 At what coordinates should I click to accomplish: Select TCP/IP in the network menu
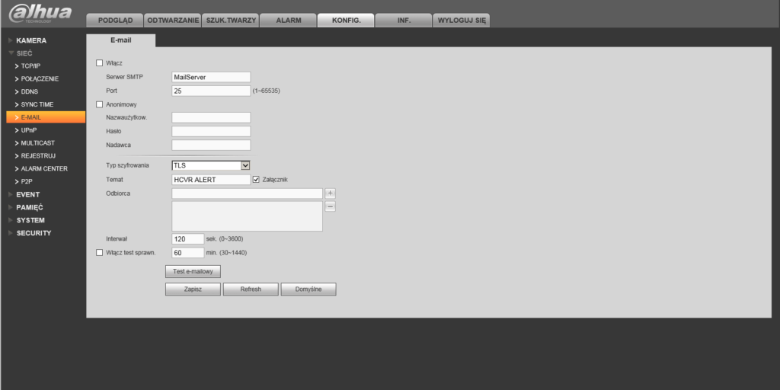pyautogui.click(x=30, y=66)
